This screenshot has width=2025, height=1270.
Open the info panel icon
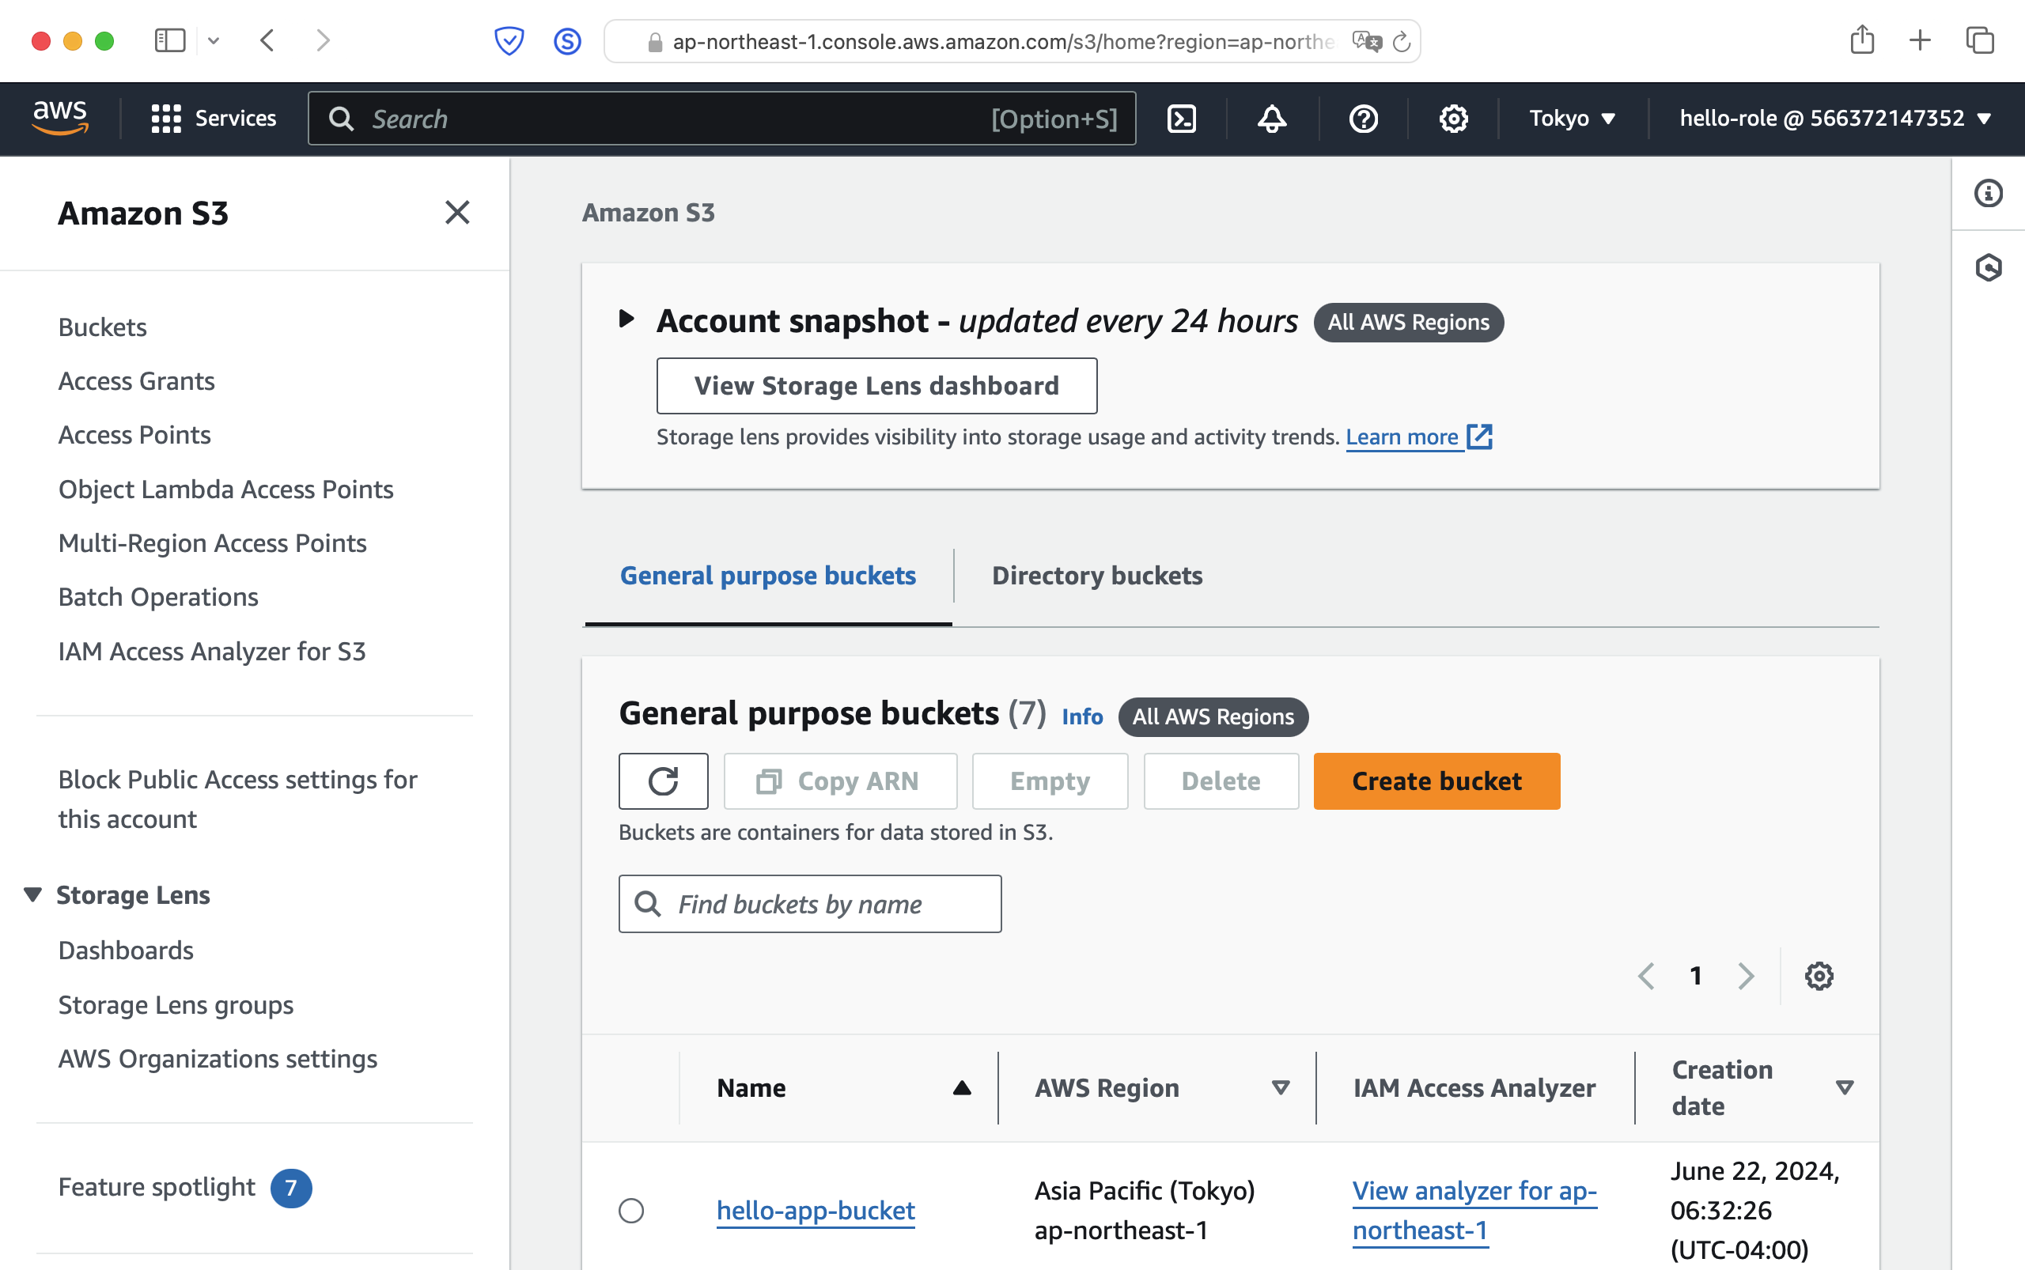(x=1988, y=193)
